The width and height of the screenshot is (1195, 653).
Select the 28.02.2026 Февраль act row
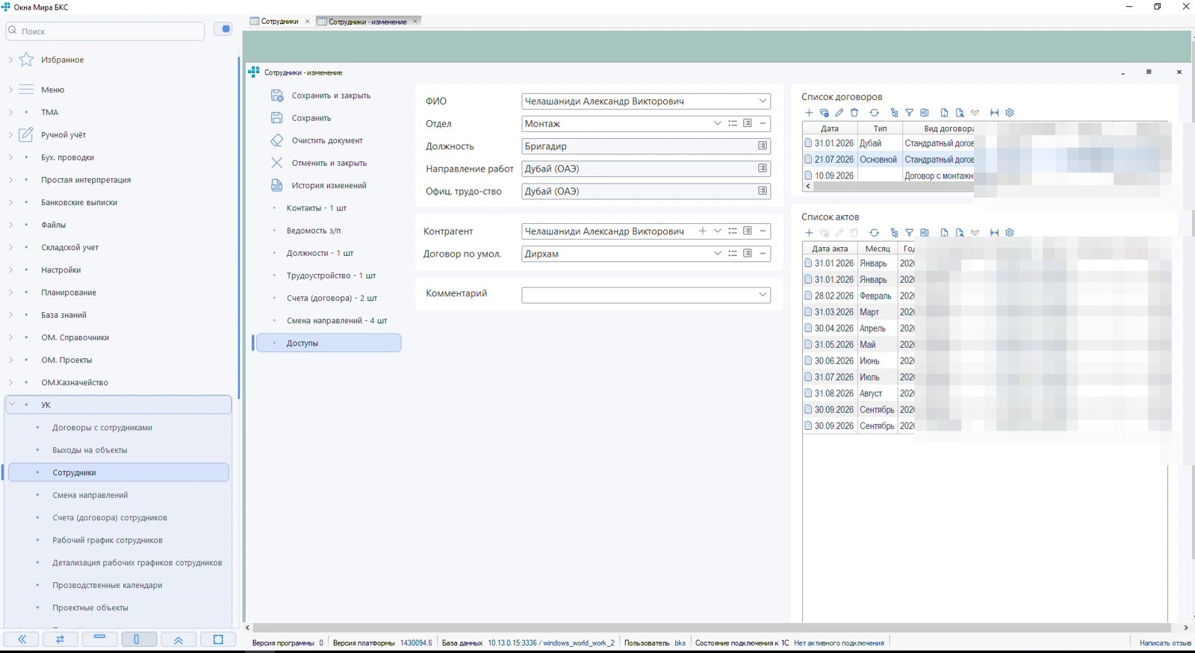859,296
